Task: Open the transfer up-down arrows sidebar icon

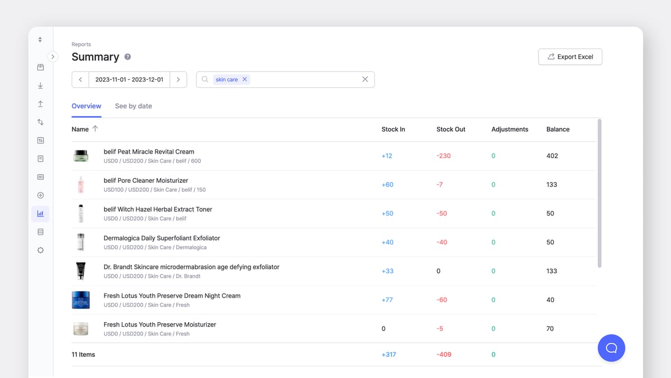Action: point(40,122)
